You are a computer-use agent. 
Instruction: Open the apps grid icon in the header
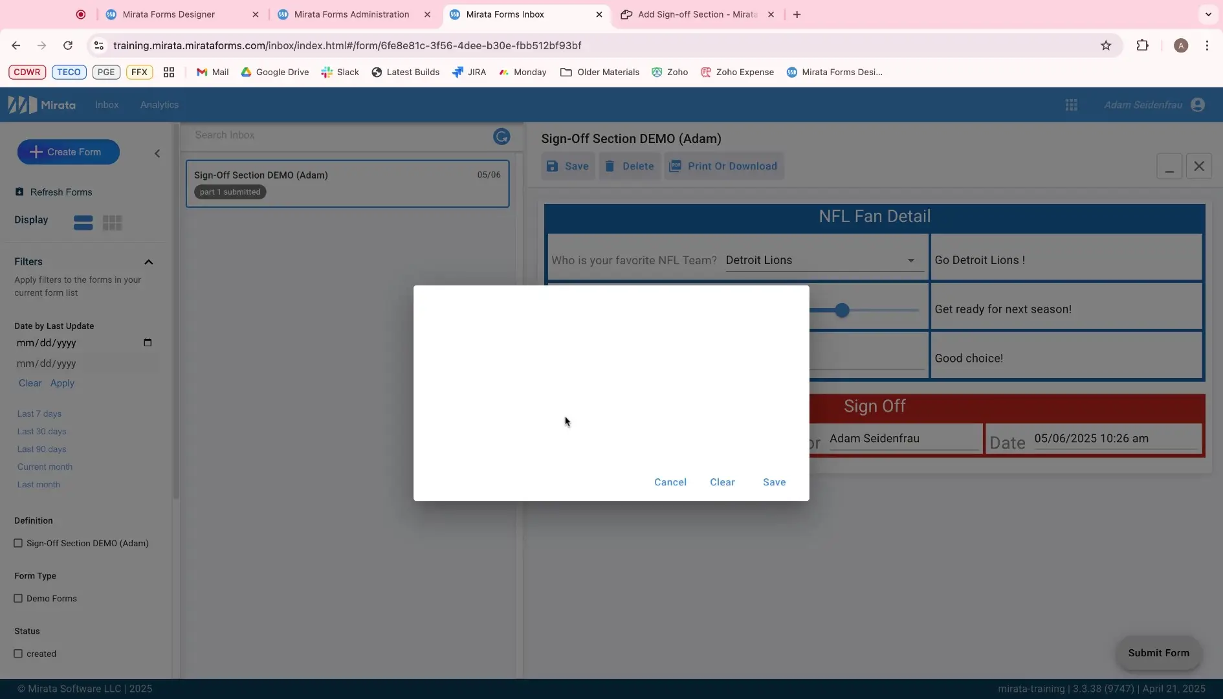pyautogui.click(x=1072, y=104)
